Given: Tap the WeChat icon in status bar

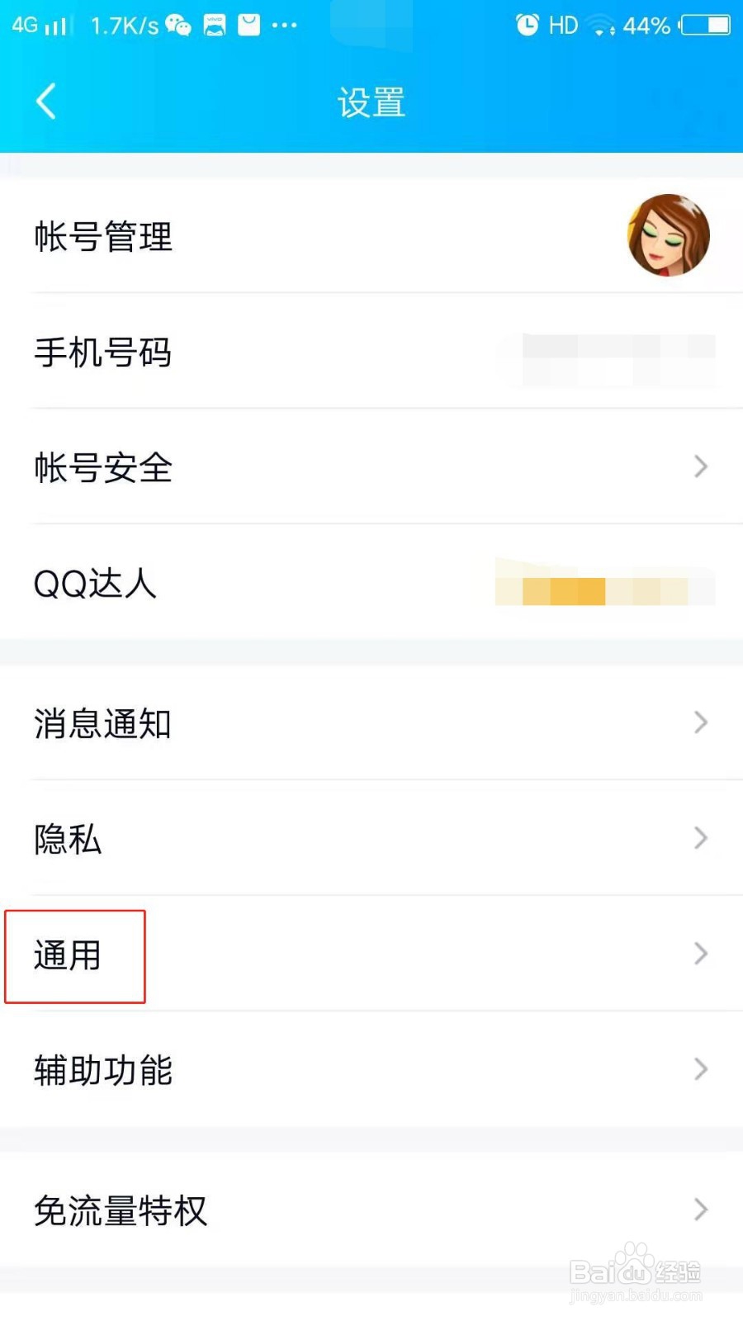Looking at the screenshot, I should coord(178,26).
